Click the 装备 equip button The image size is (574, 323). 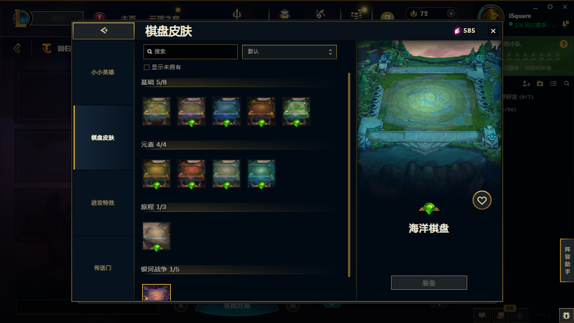429,283
